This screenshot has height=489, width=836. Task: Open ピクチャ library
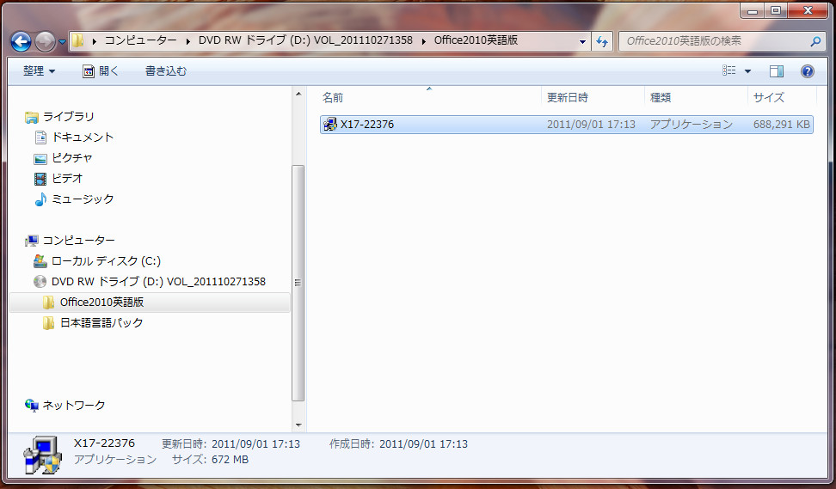pos(72,158)
